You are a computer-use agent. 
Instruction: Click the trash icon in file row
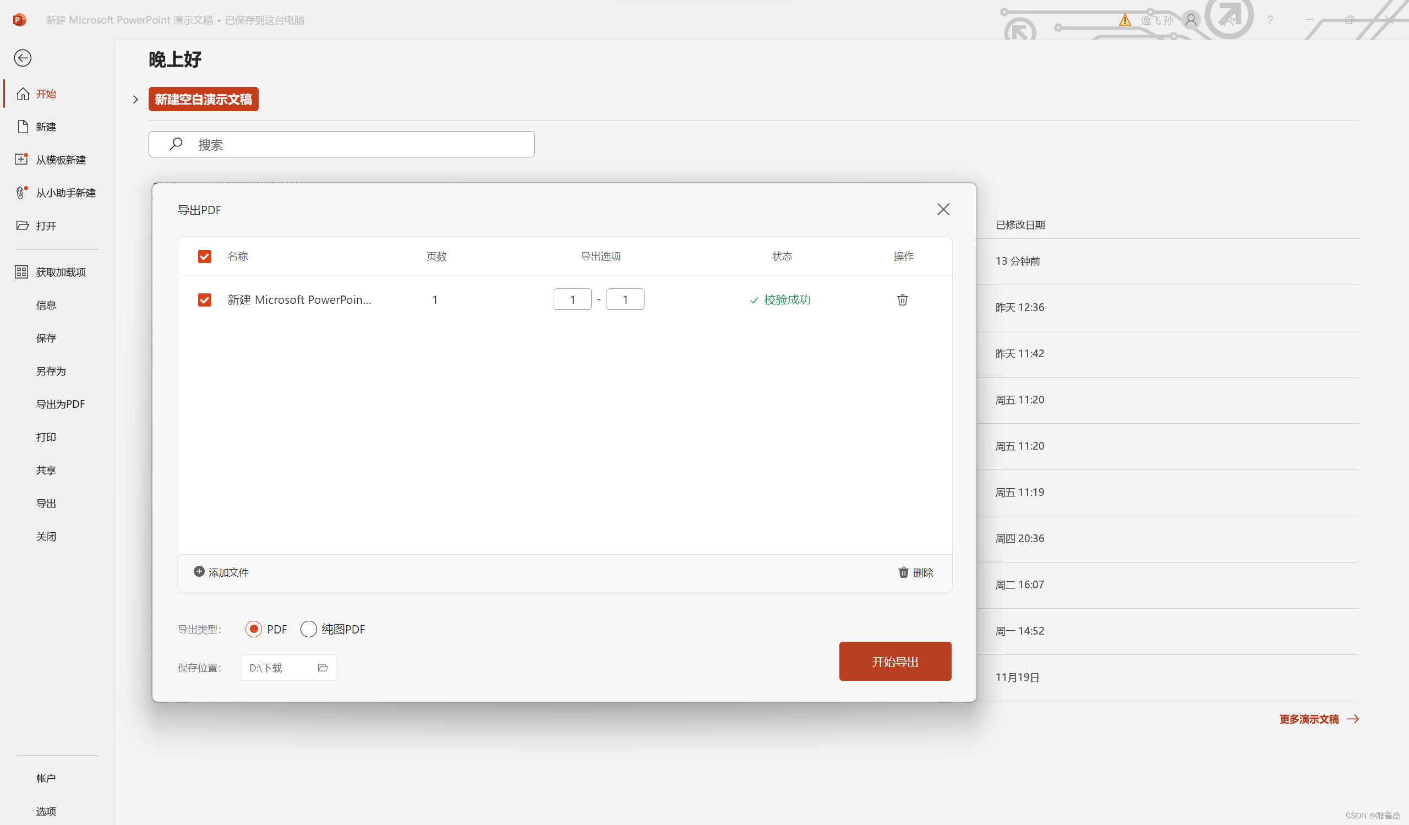pos(902,300)
